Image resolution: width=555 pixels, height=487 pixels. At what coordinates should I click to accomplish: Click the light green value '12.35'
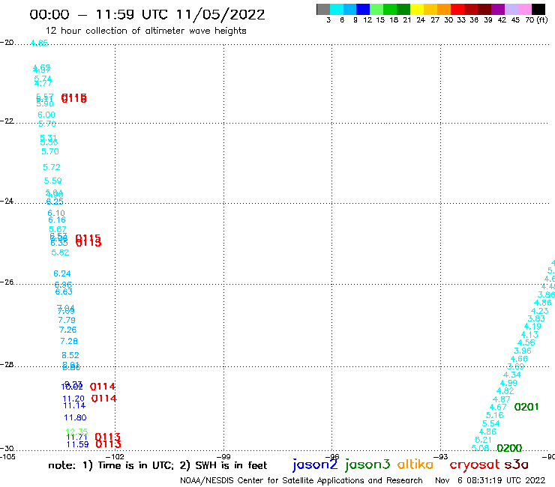pos(76,432)
